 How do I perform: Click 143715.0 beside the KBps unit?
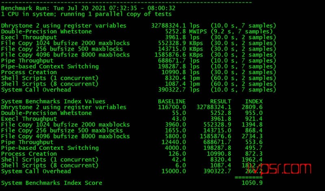point(172,49)
